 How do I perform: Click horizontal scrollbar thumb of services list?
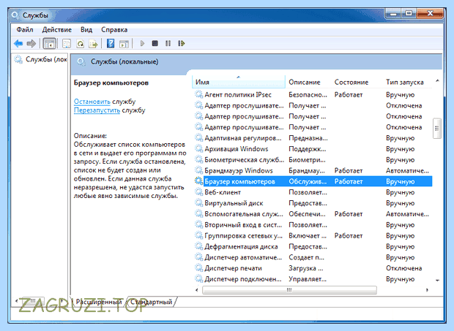[x=289, y=289]
